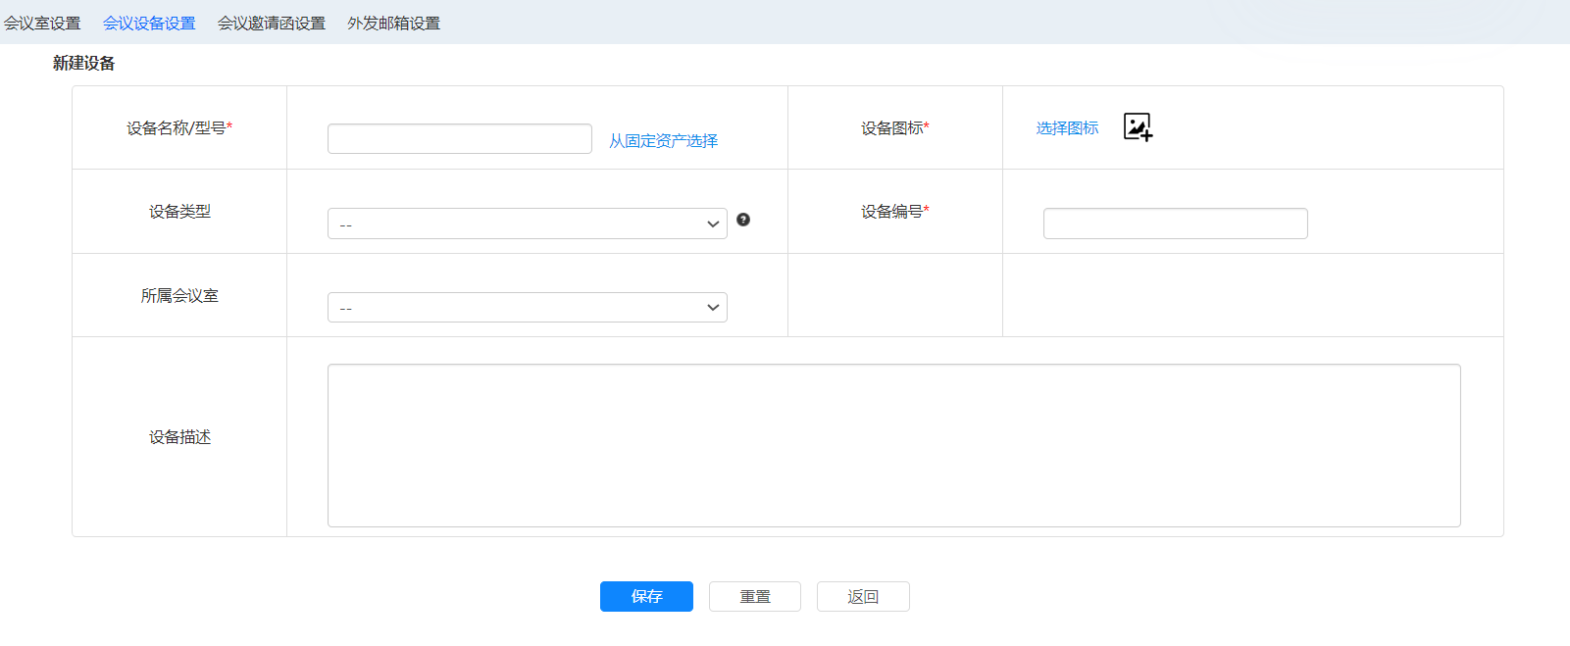This screenshot has width=1570, height=646.
Task: Click the 设备描述 label
Action: [179, 437]
